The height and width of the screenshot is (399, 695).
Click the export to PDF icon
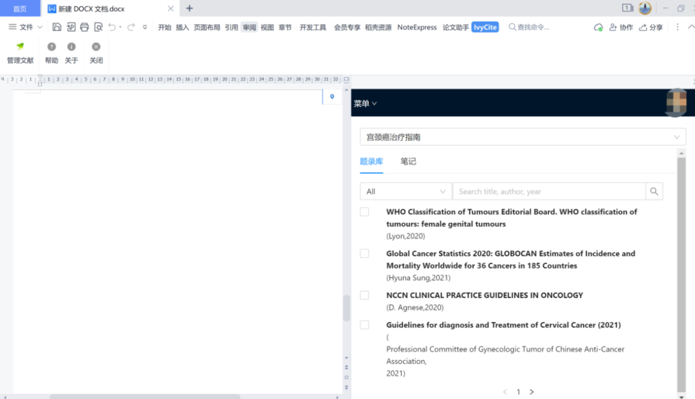(71, 27)
